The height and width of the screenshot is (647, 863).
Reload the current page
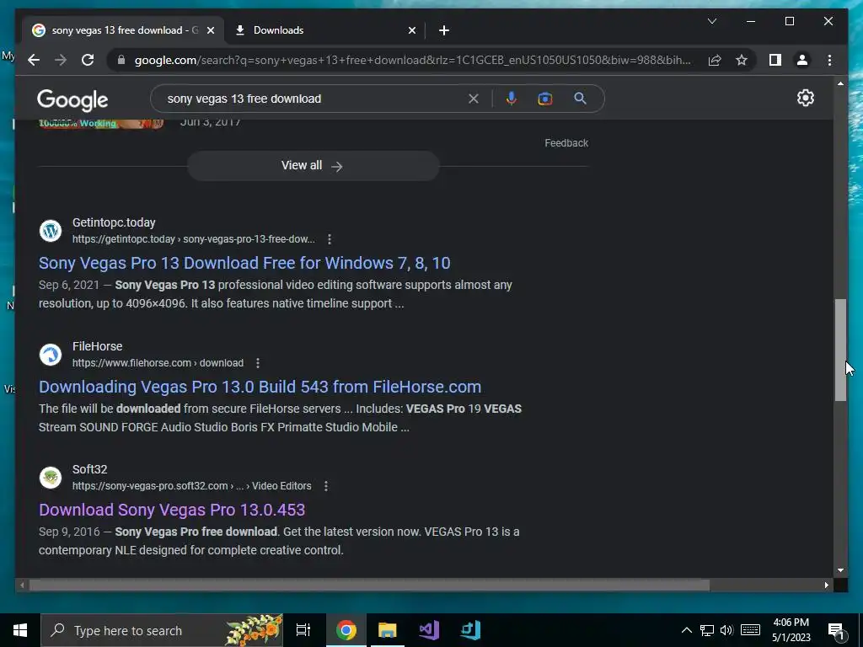tap(88, 60)
